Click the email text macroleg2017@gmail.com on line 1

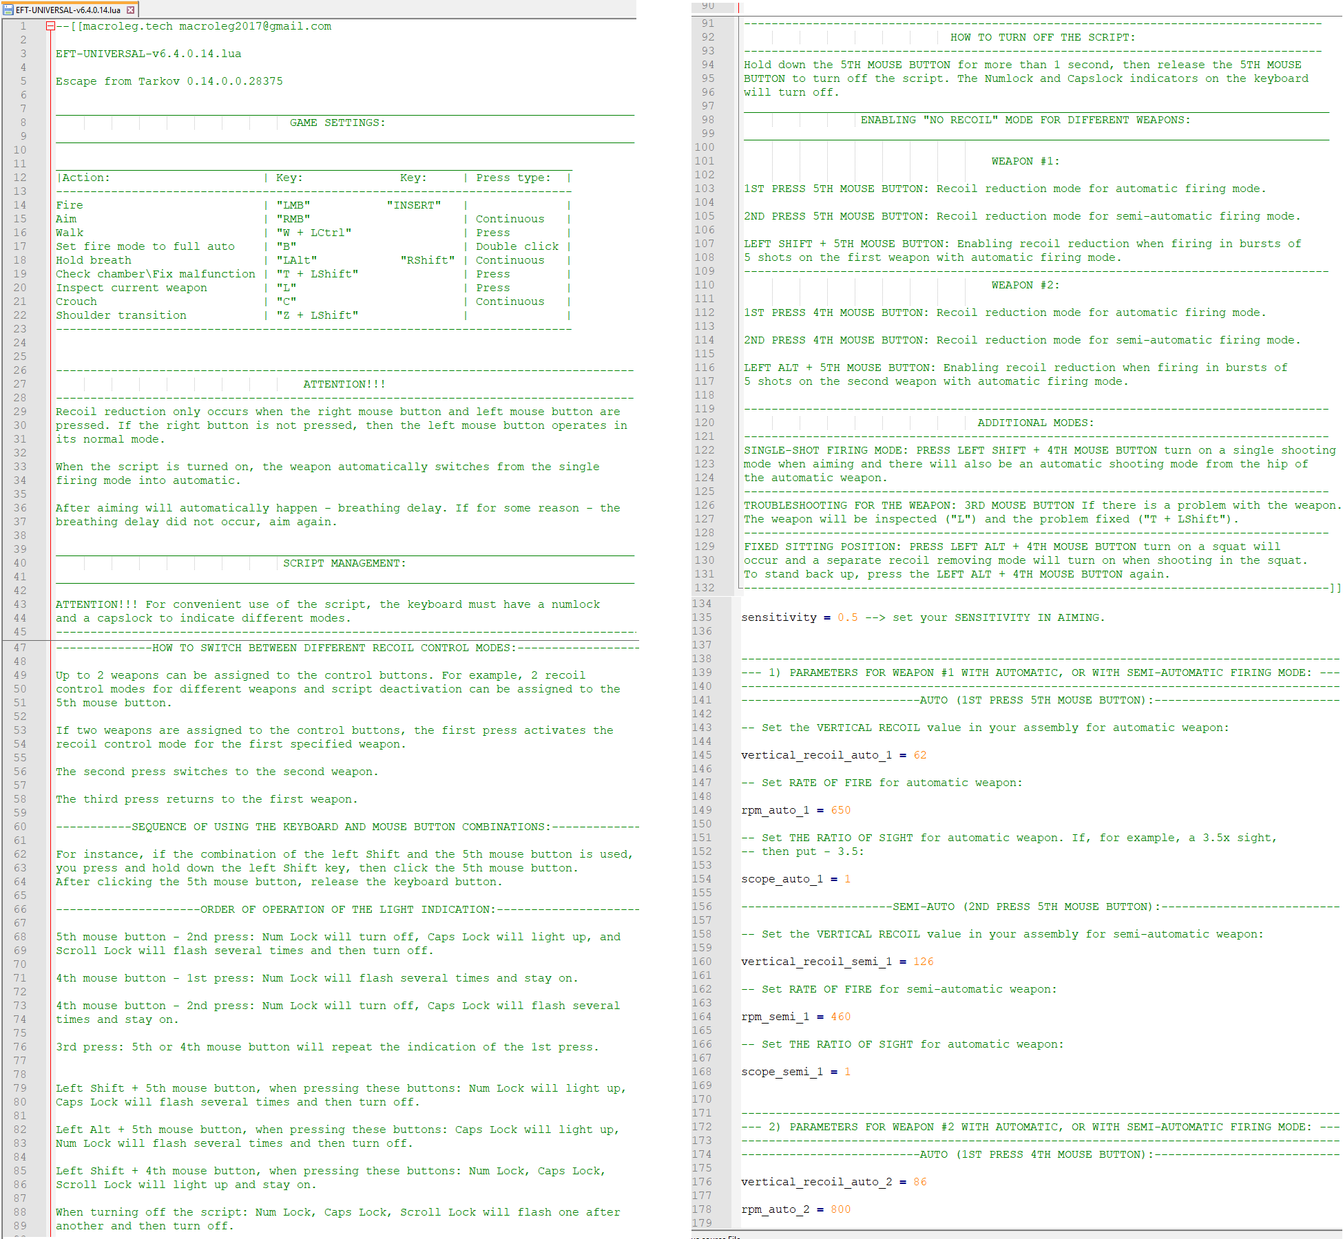[x=255, y=26]
